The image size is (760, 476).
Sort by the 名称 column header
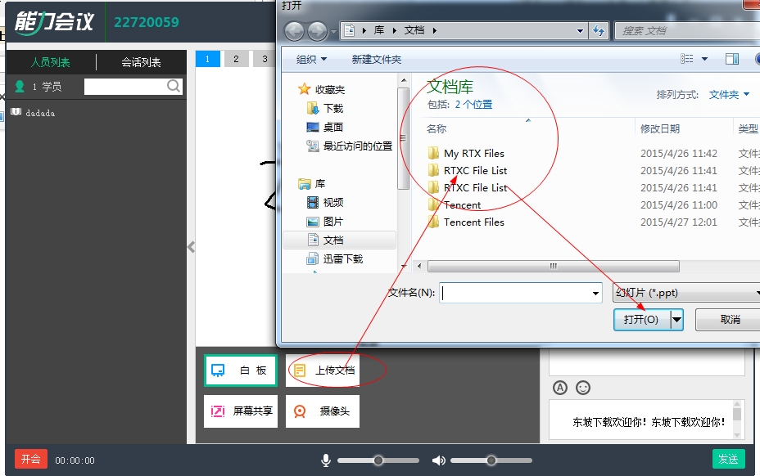(437, 128)
